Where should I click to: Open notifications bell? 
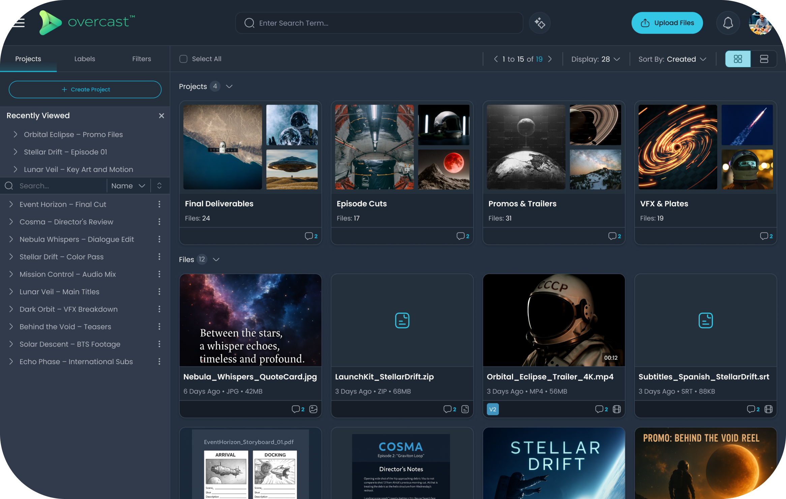tap(728, 23)
